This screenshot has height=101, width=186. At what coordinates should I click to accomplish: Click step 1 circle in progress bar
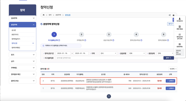(54, 34)
